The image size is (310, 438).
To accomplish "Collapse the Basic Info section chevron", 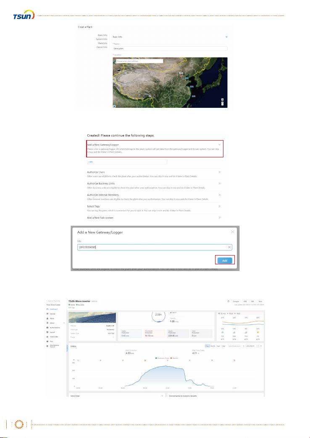I will [x=226, y=37].
